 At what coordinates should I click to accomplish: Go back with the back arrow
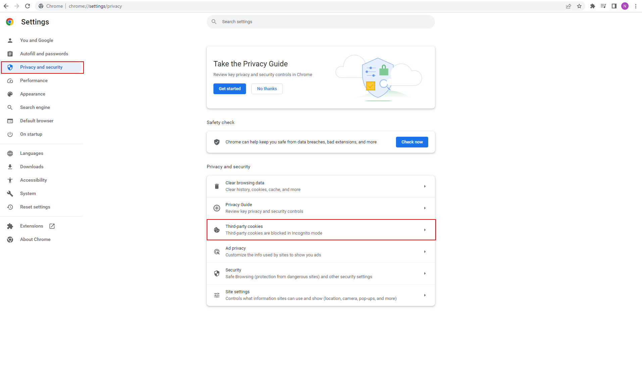tap(6, 6)
